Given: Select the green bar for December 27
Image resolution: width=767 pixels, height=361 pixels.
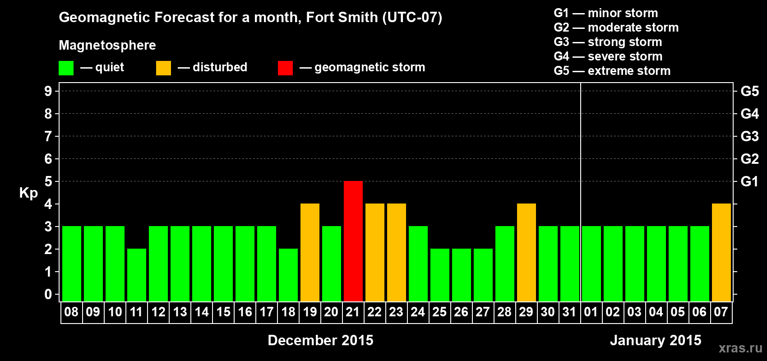Looking at the screenshot, I should click(483, 275).
